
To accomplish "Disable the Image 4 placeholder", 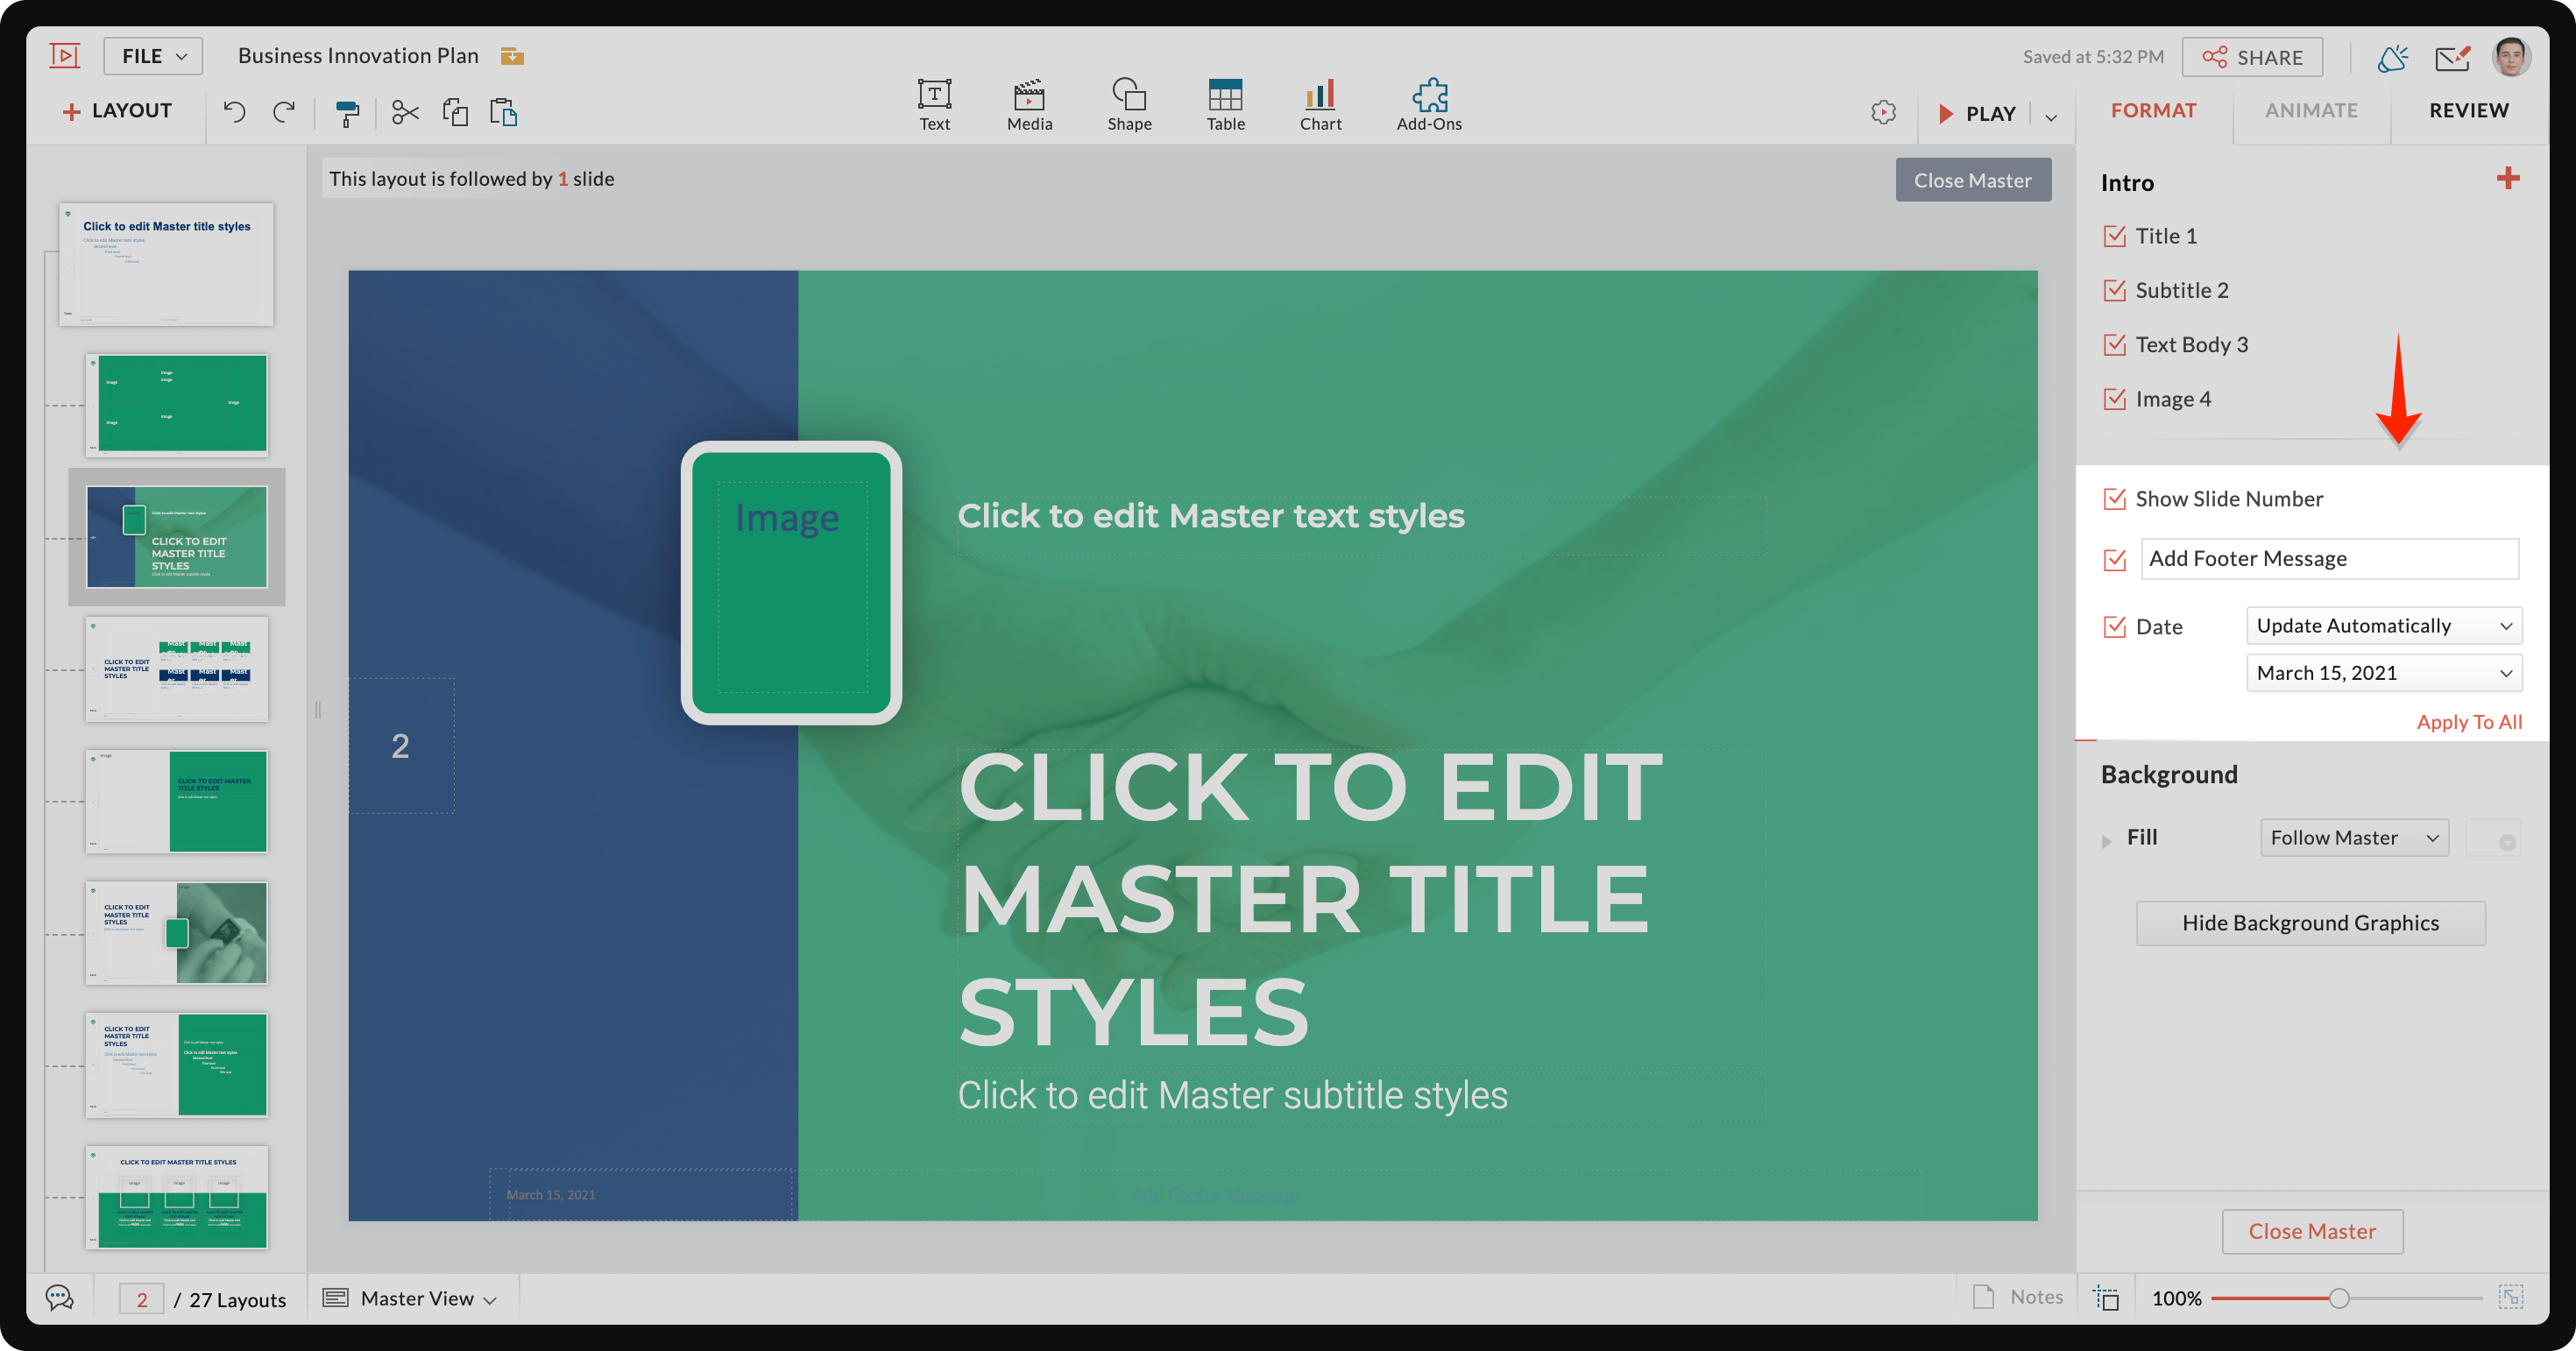I will [2114, 398].
